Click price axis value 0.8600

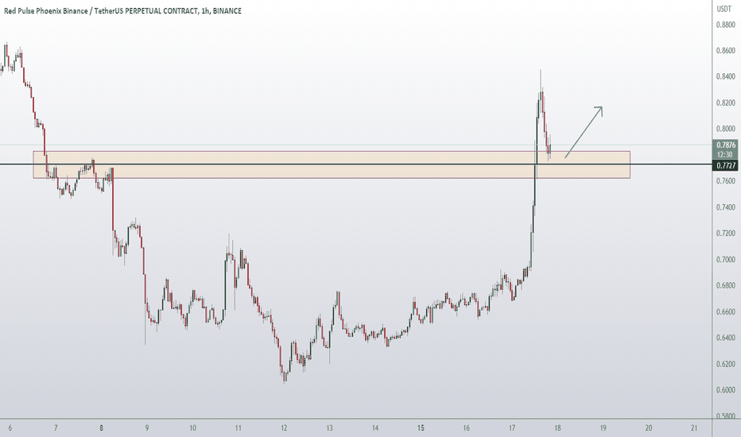coord(725,51)
